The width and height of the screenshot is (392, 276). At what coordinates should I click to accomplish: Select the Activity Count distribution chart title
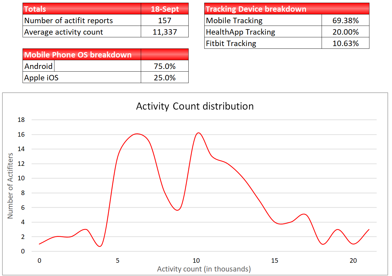[x=195, y=106]
